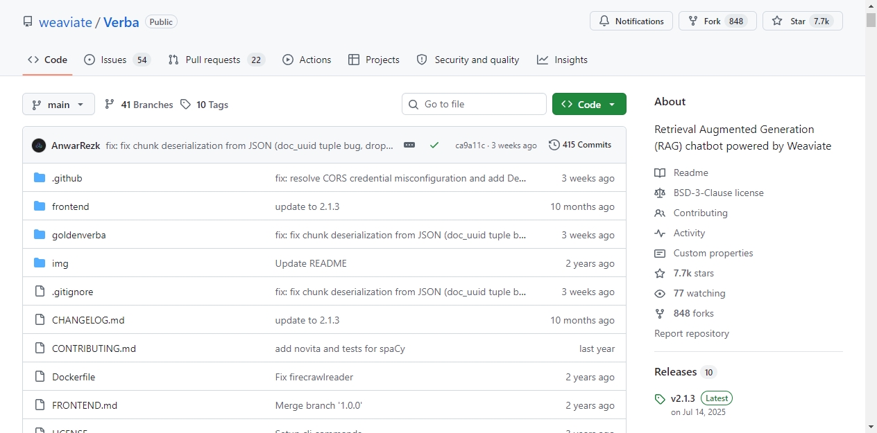Image resolution: width=877 pixels, height=433 pixels.
Task: Click the commit status checkmark icon
Action: (x=434, y=145)
